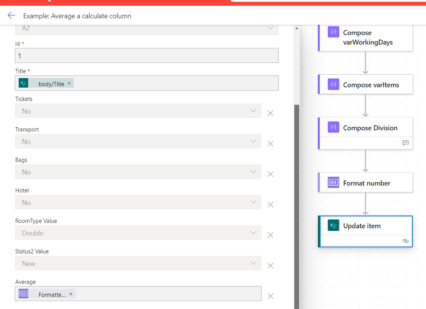Clear the Tickets field

pos(270,113)
